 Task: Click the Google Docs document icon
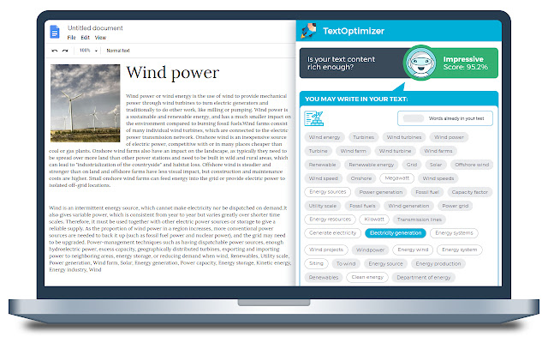click(x=55, y=32)
